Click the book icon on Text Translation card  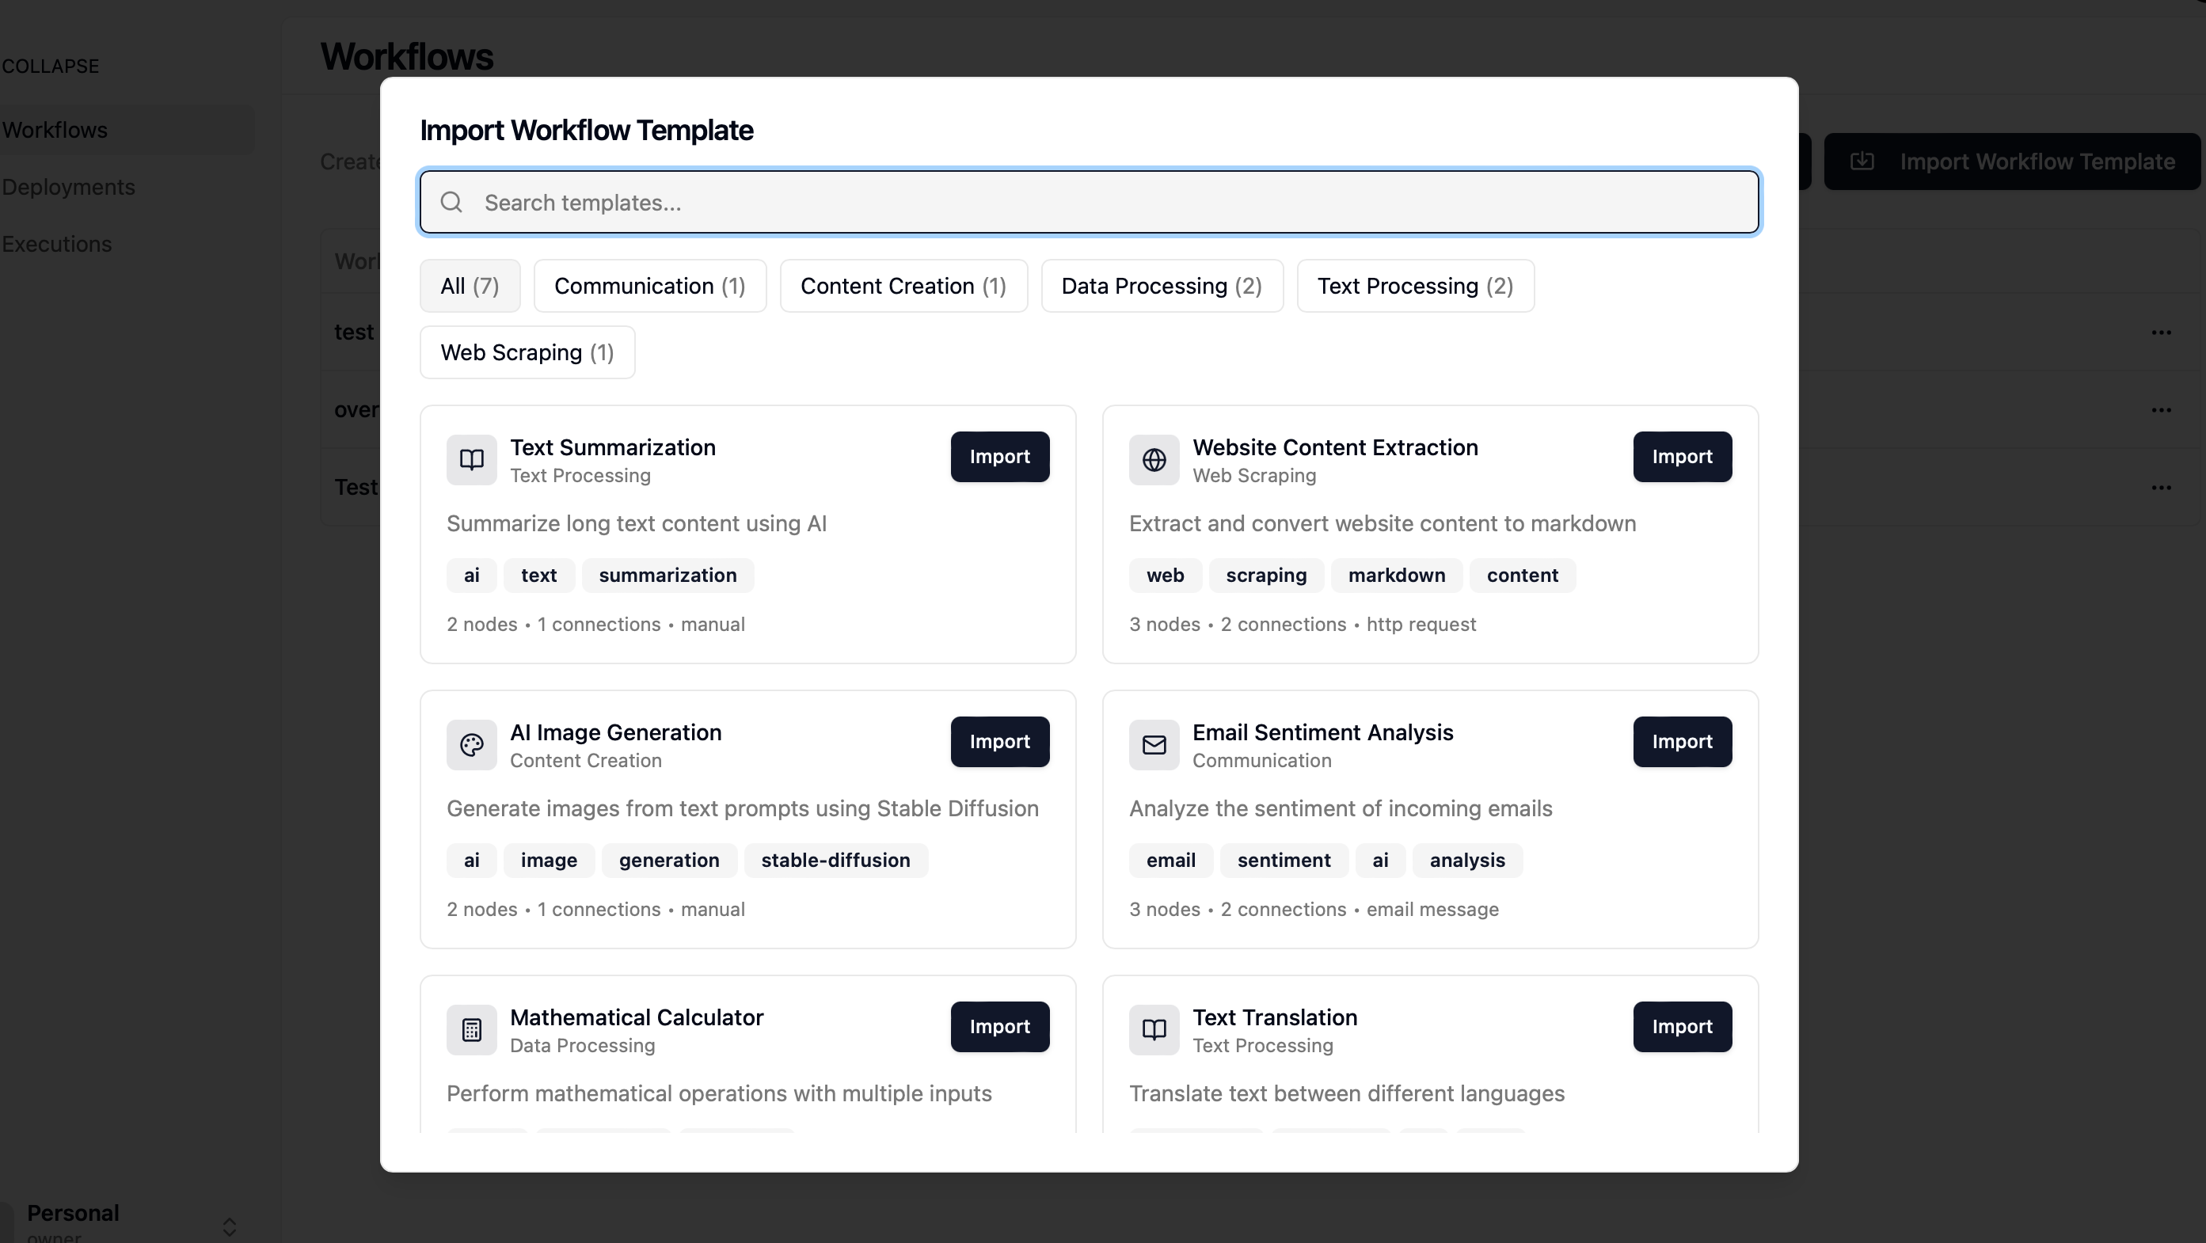(1154, 1030)
